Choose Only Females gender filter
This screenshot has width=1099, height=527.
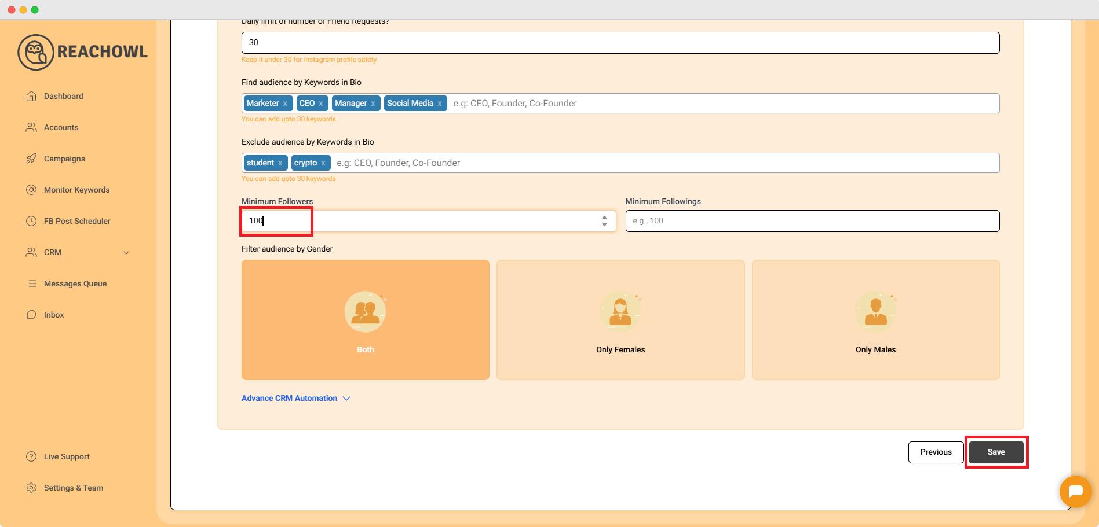coord(620,319)
